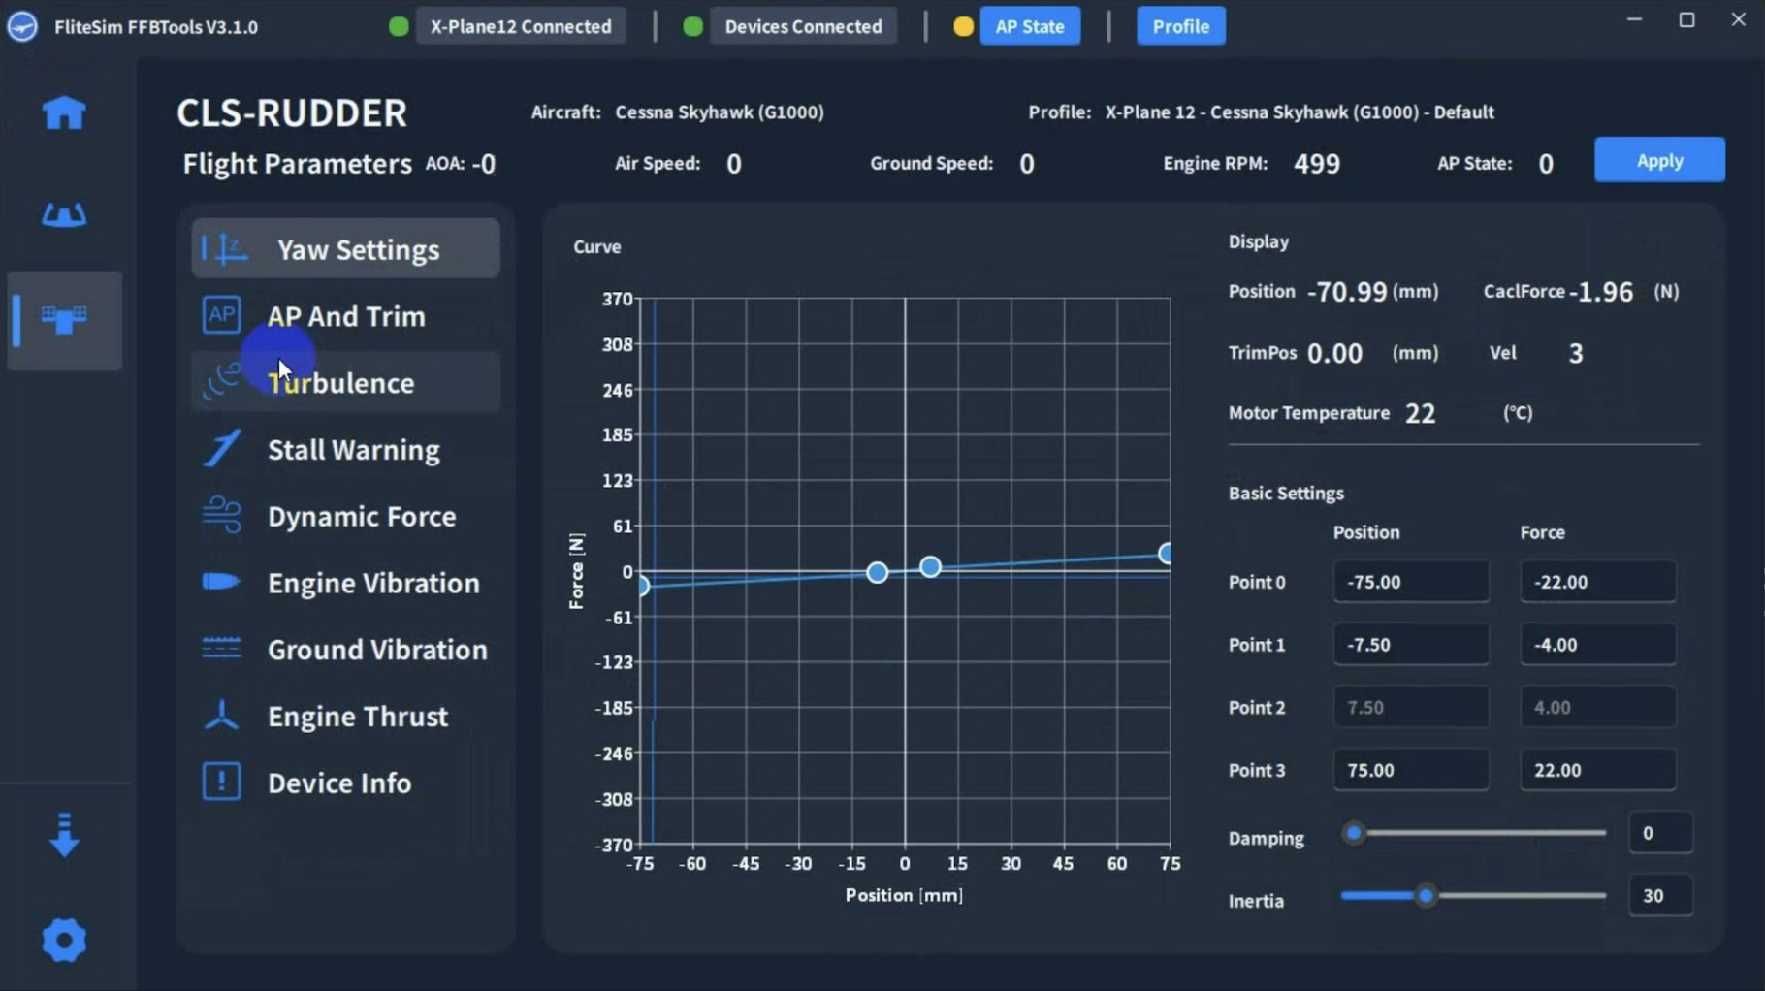Click the Apply button
The image size is (1765, 991).
1659,160
